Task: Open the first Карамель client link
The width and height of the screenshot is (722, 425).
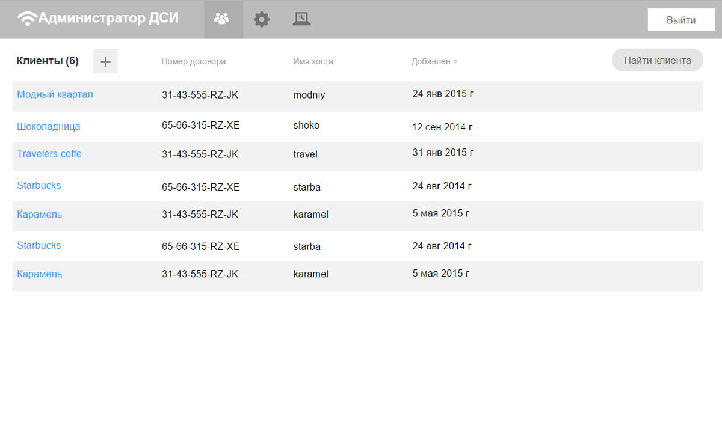Action: 39,215
